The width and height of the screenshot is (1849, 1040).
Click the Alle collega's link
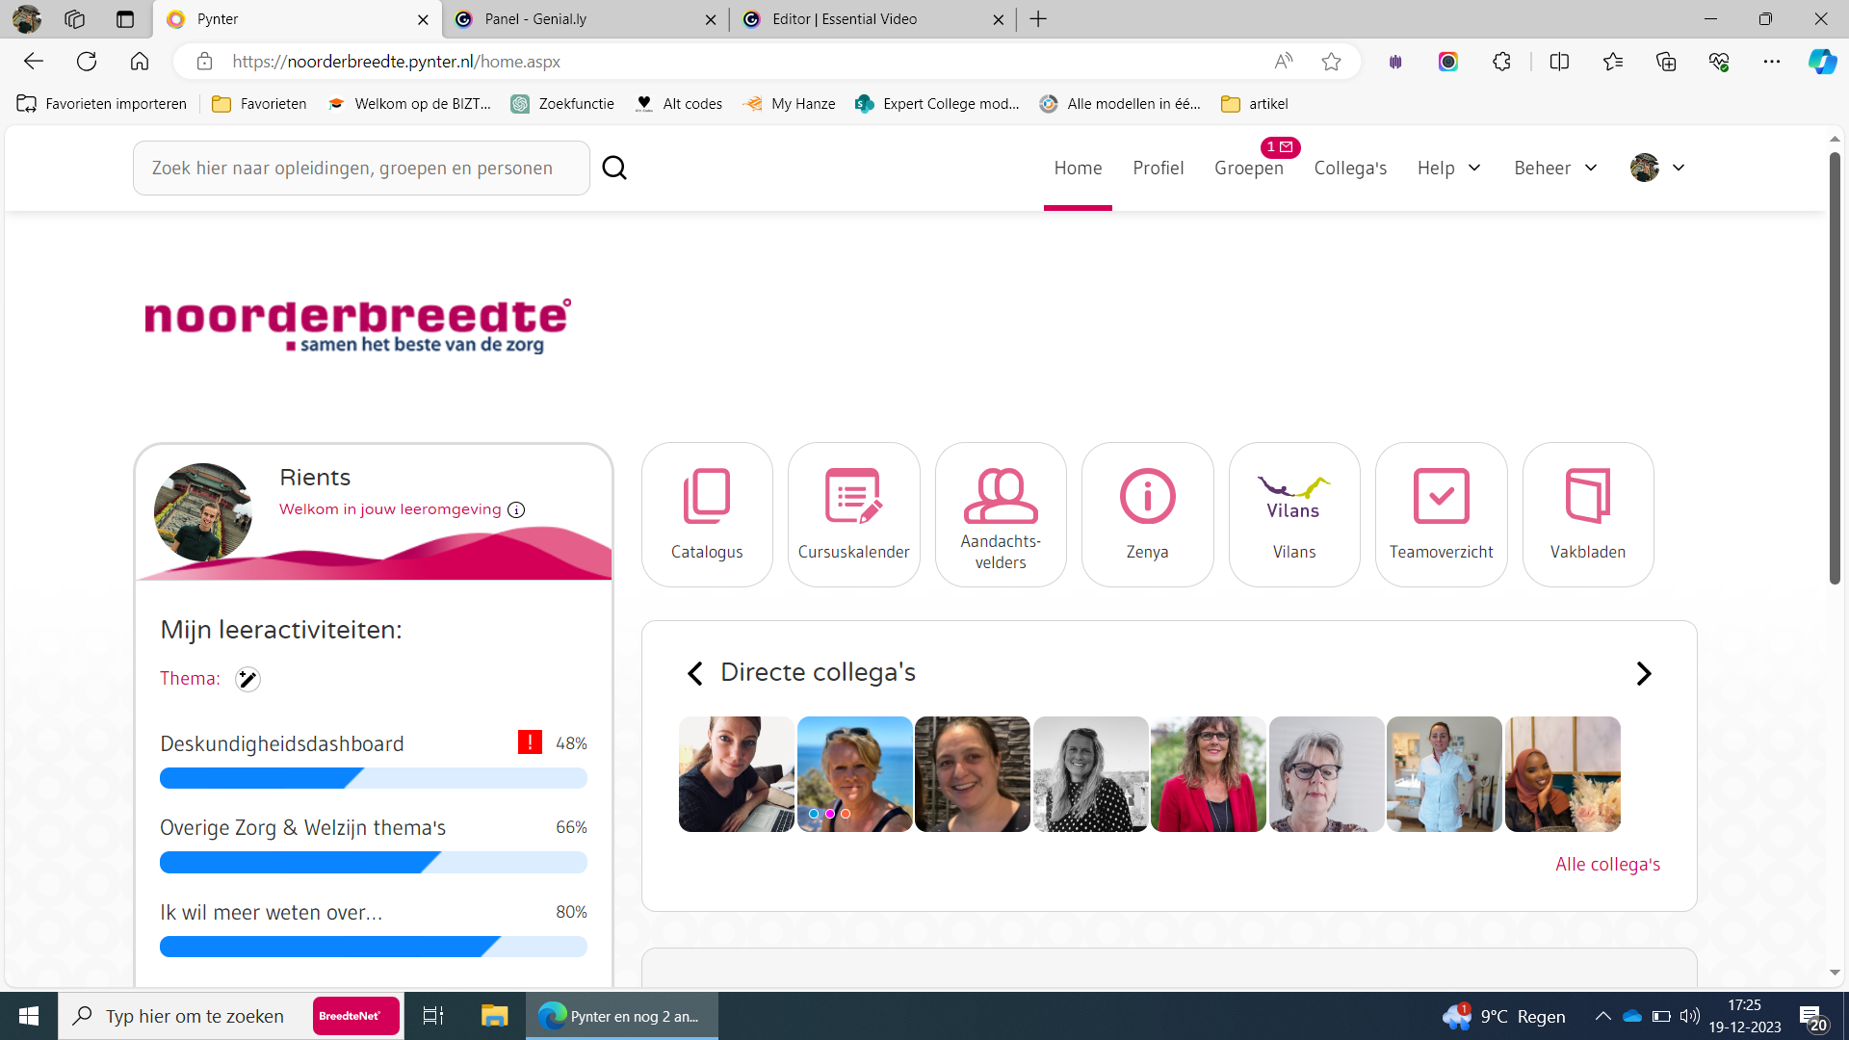1607,864
